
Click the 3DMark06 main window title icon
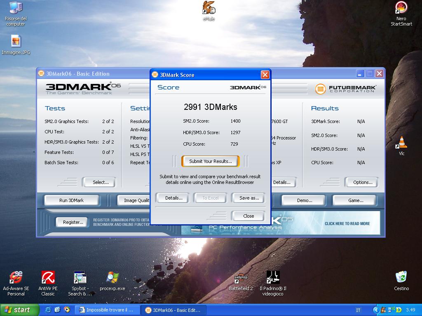pos(41,73)
